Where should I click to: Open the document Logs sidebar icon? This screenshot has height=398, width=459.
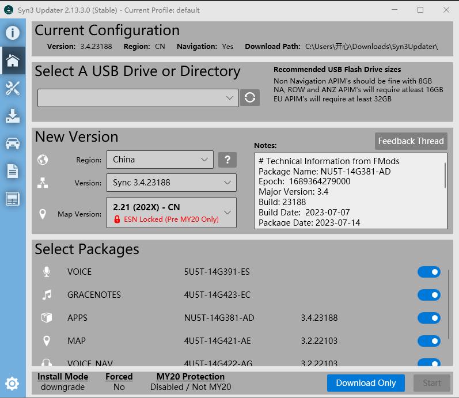point(13,171)
